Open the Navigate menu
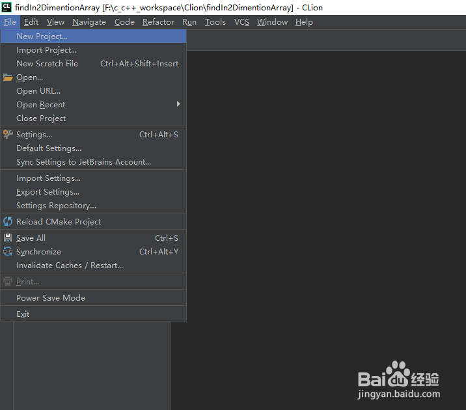Viewport: 466px width, 410px height. pos(89,22)
